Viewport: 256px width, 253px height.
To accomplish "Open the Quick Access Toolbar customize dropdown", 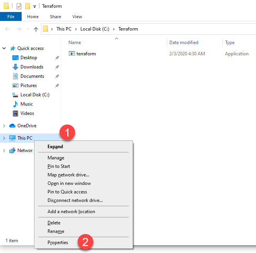I will [34, 7].
